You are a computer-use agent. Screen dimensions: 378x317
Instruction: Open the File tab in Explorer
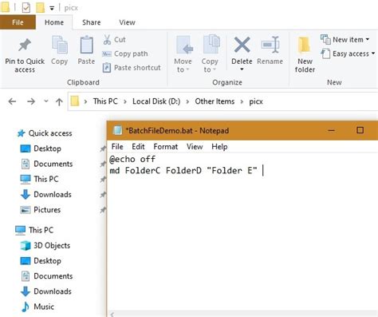click(x=18, y=22)
